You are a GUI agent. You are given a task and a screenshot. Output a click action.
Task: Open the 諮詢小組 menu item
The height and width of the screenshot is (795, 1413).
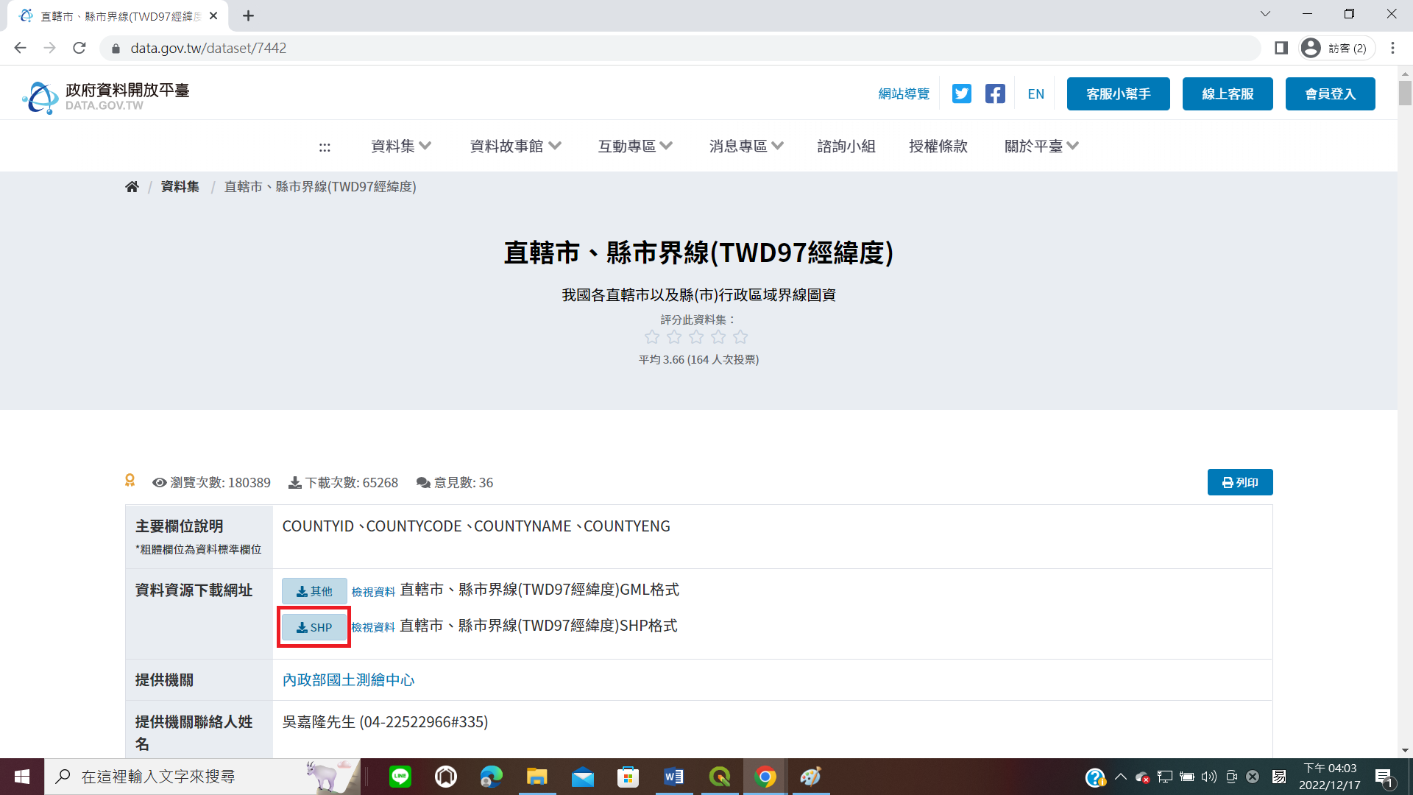coord(846,146)
